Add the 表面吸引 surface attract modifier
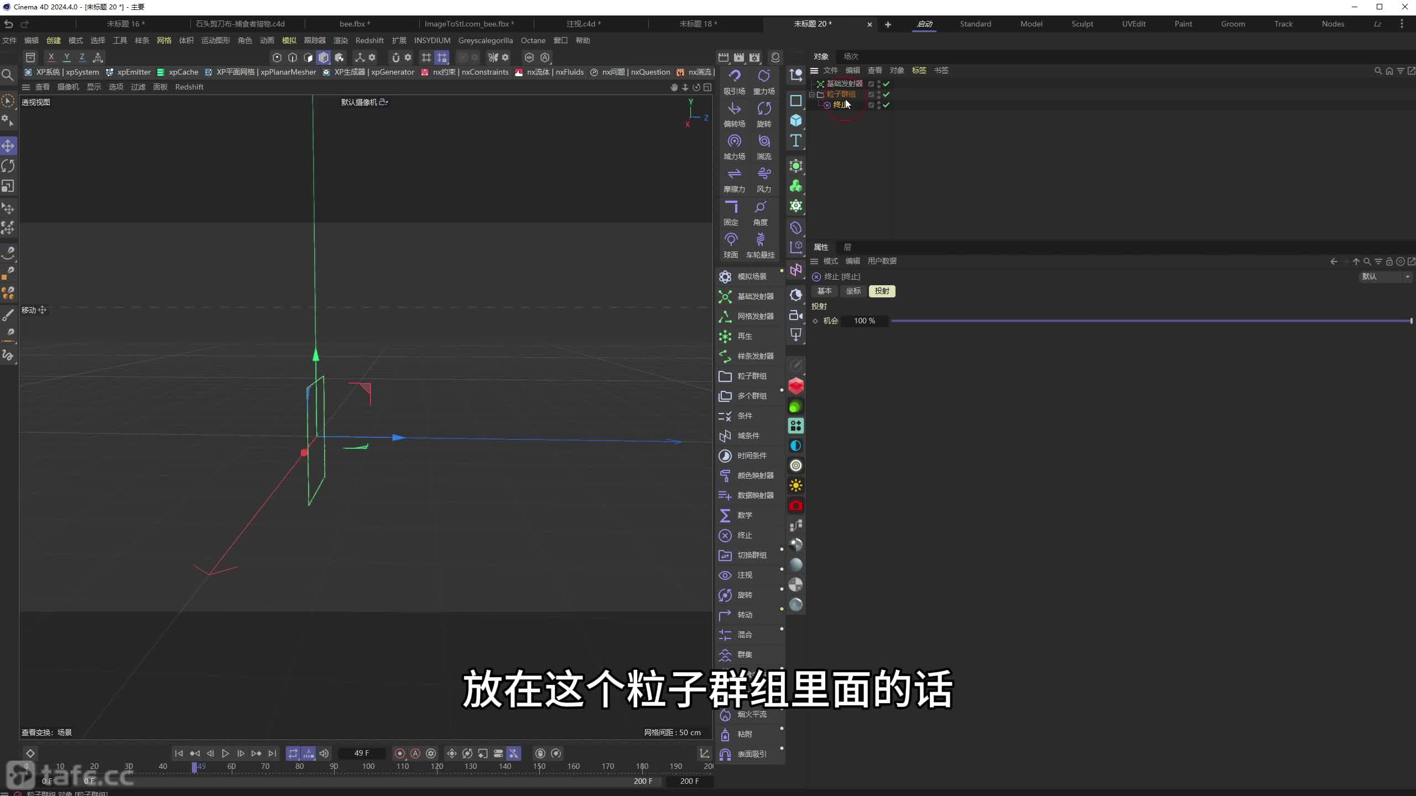This screenshot has width=1416, height=796. [750, 754]
